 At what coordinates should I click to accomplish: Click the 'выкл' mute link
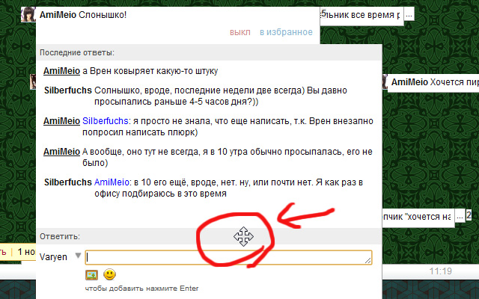tap(240, 32)
